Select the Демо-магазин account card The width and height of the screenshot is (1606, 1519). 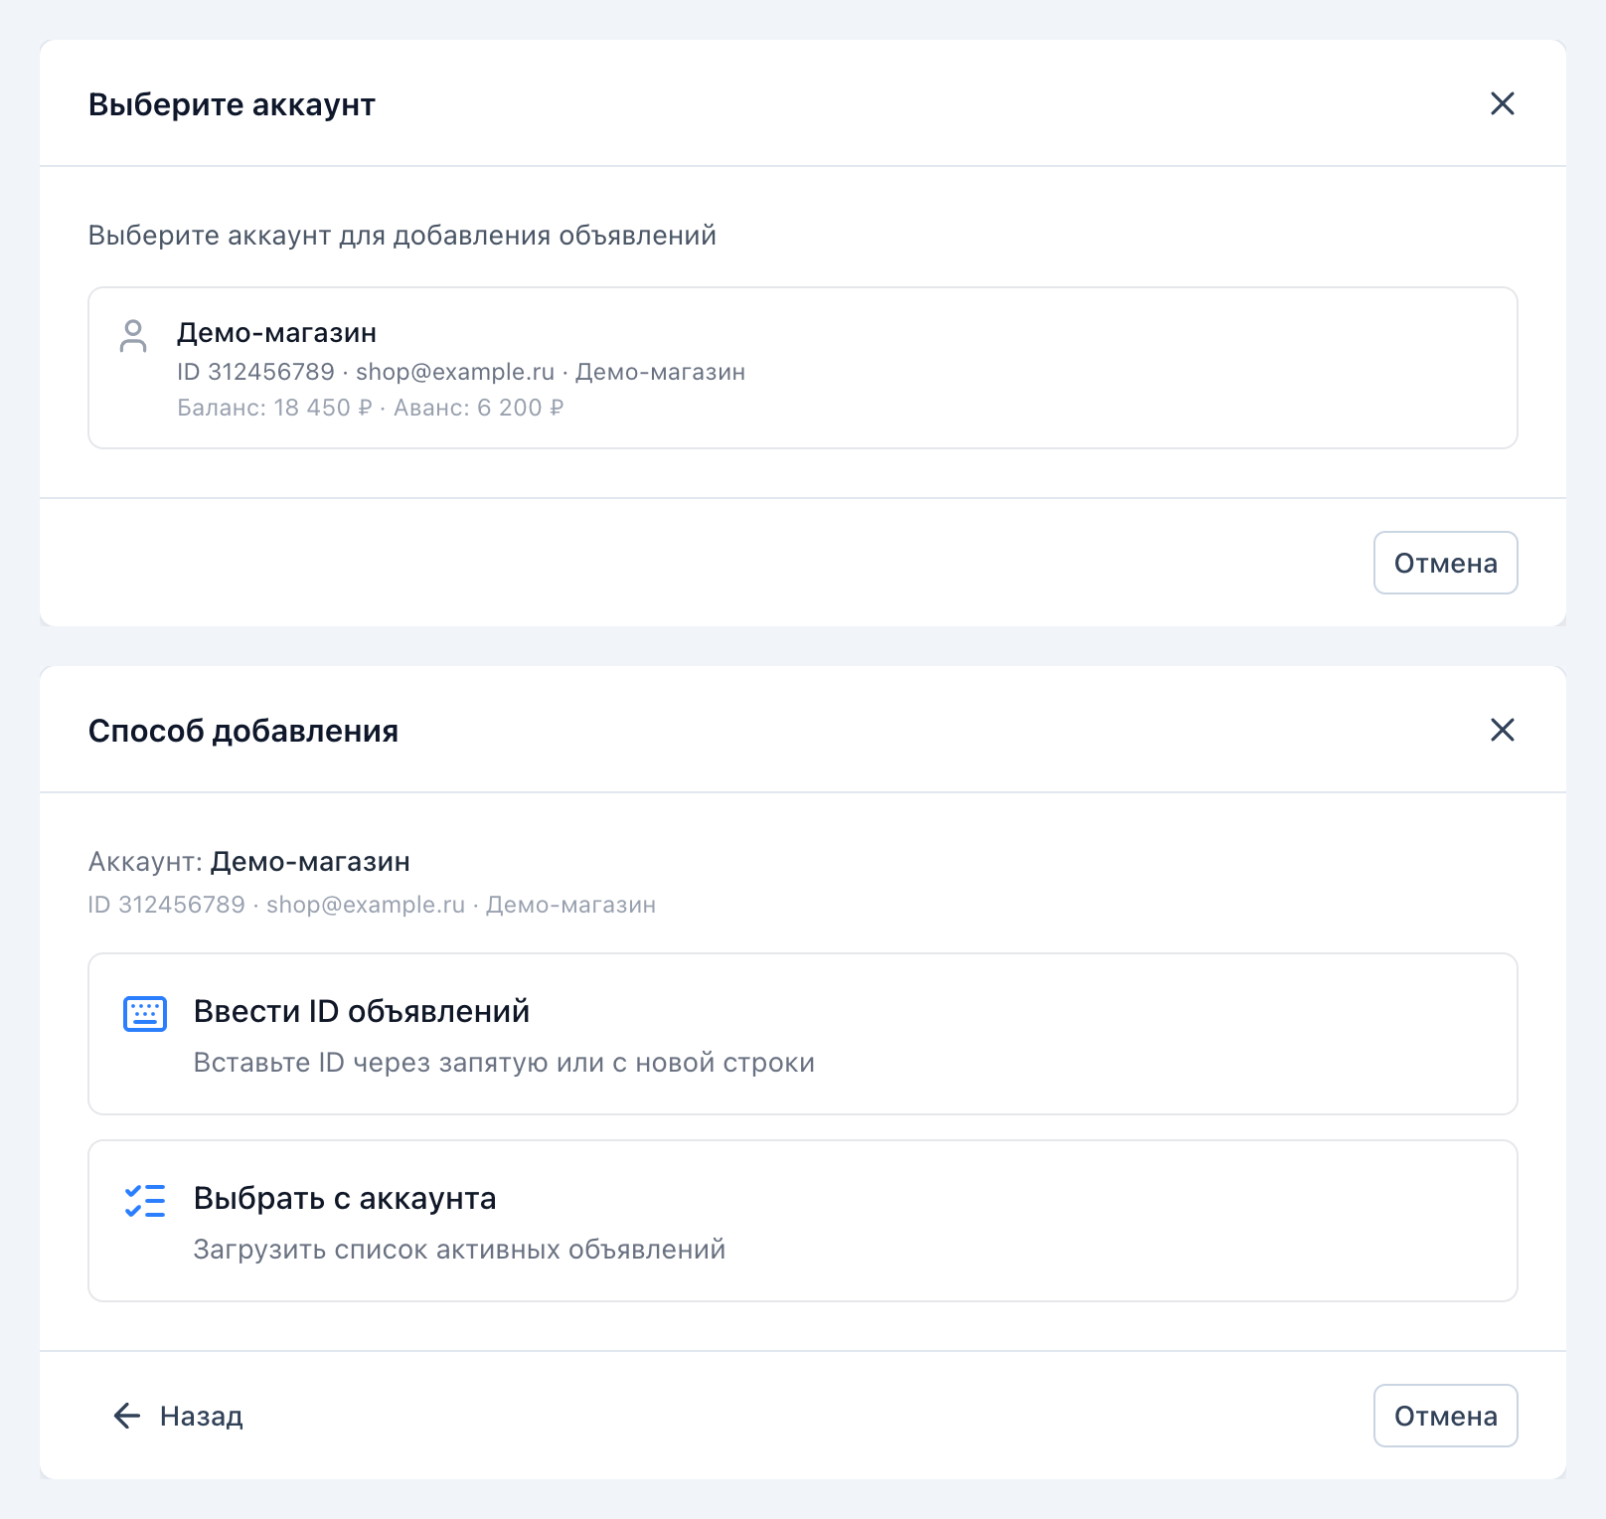pos(803,368)
